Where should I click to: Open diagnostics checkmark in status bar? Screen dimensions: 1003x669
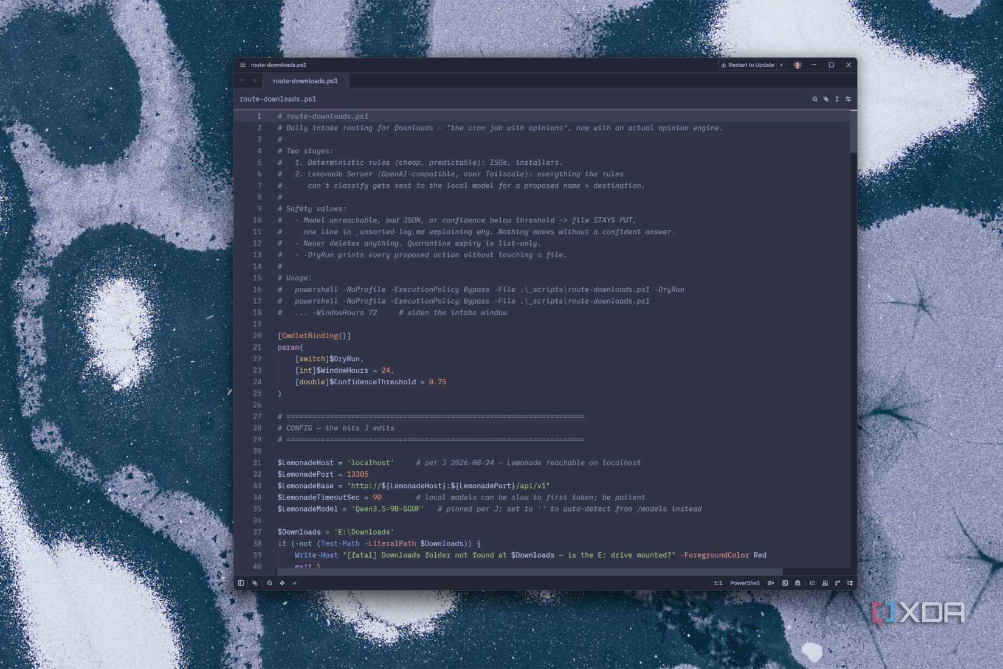point(295,583)
